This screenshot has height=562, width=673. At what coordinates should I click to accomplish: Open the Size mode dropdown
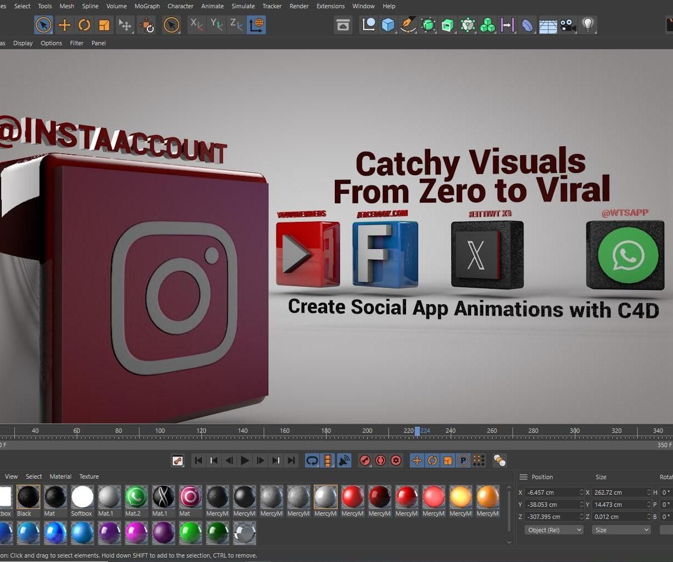pos(621,530)
